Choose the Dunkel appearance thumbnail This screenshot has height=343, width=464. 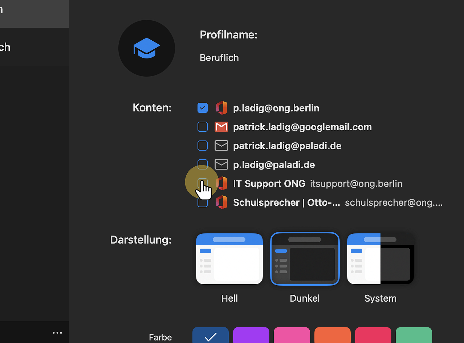tap(305, 259)
